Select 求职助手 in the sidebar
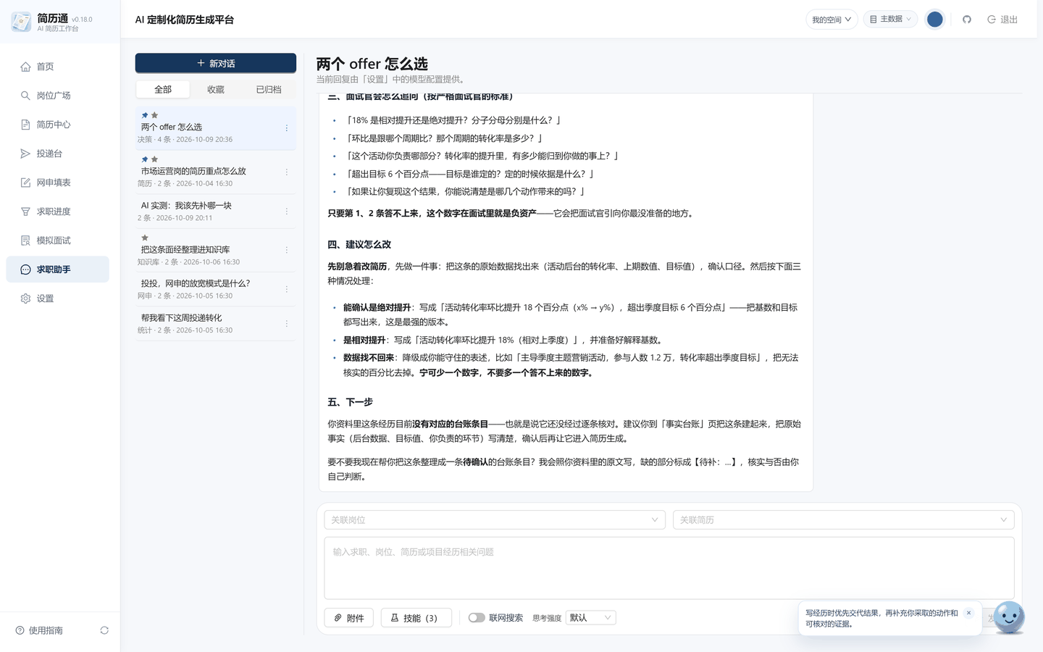 point(57,269)
